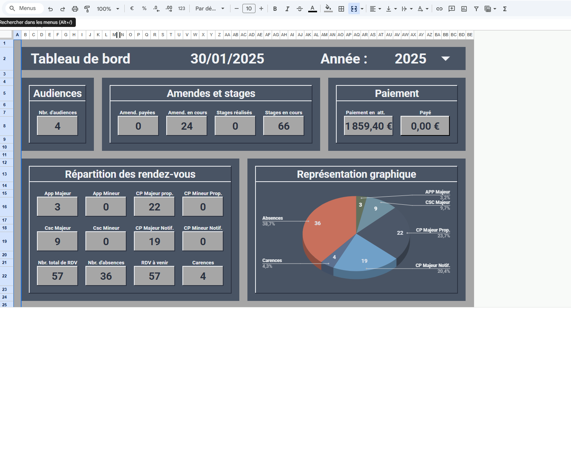Screen dimensions: 571x461
Task: Click the font size field
Action: tap(249, 8)
